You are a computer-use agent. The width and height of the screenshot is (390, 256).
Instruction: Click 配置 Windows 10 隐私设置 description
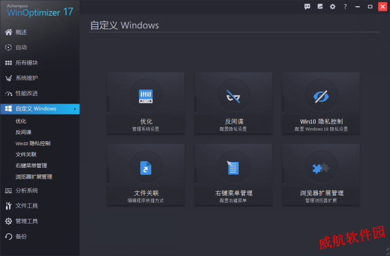click(x=321, y=129)
